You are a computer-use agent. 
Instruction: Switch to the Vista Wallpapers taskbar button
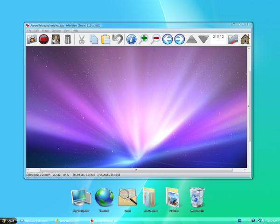pyautogui.click(x=67, y=221)
